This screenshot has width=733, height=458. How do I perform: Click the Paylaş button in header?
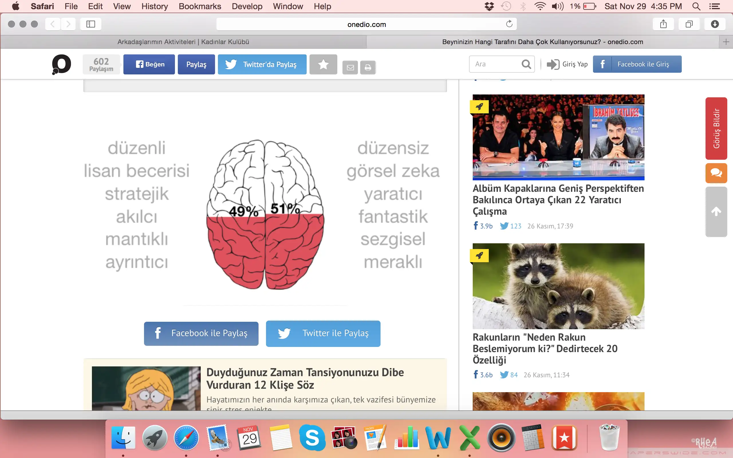click(196, 64)
